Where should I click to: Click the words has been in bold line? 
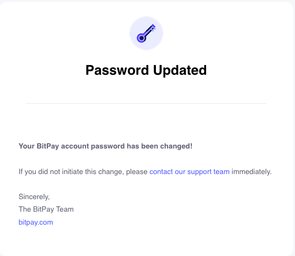(142, 146)
